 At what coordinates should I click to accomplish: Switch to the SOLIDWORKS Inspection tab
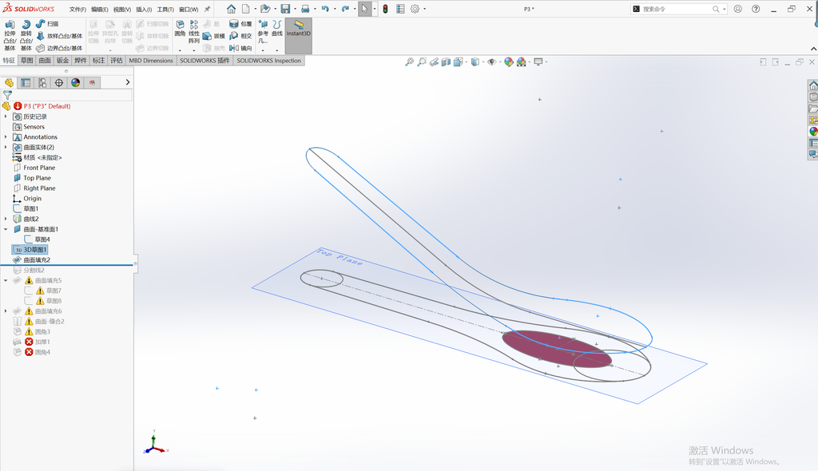pyautogui.click(x=268, y=61)
